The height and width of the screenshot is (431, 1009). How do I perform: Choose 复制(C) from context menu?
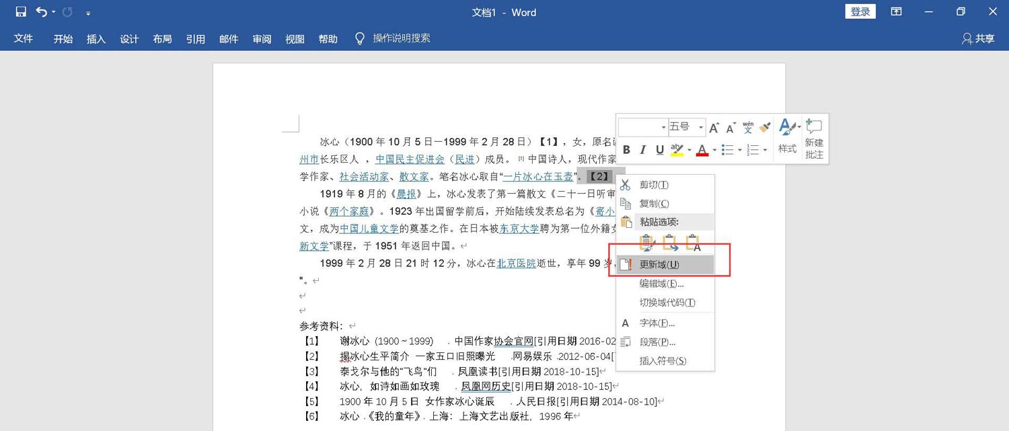tap(665, 204)
